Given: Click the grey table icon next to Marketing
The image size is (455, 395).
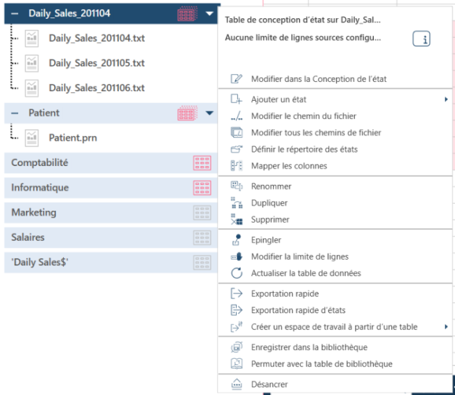Looking at the screenshot, I should pyautogui.click(x=202, y=213).
